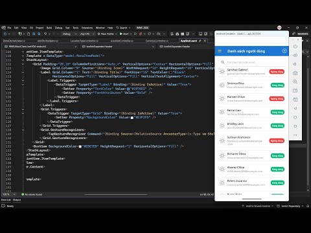Image resolution: width=311 pixels, height=233 pixels.
Task: Open New Profile dropdown in toolbar
Action: pos(107,34)
